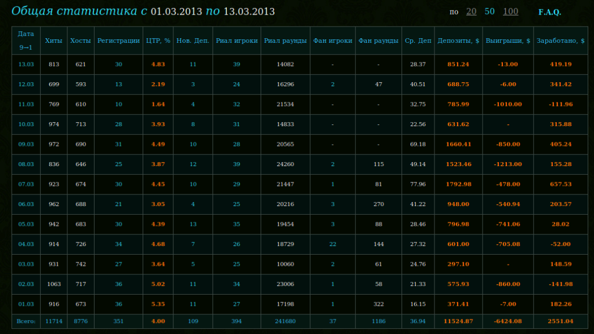594x334 pixels.
Task: Click earned value 657.53
Action: (x=561, y=185)
